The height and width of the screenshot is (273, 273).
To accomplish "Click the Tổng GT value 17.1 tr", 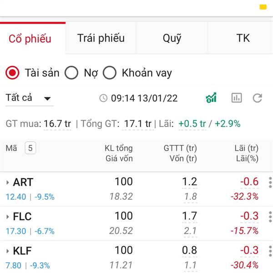I will pos(137,124).
